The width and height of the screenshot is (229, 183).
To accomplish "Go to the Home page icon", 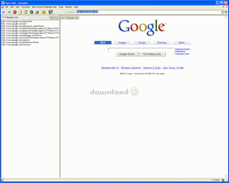I will click(26, 12).
